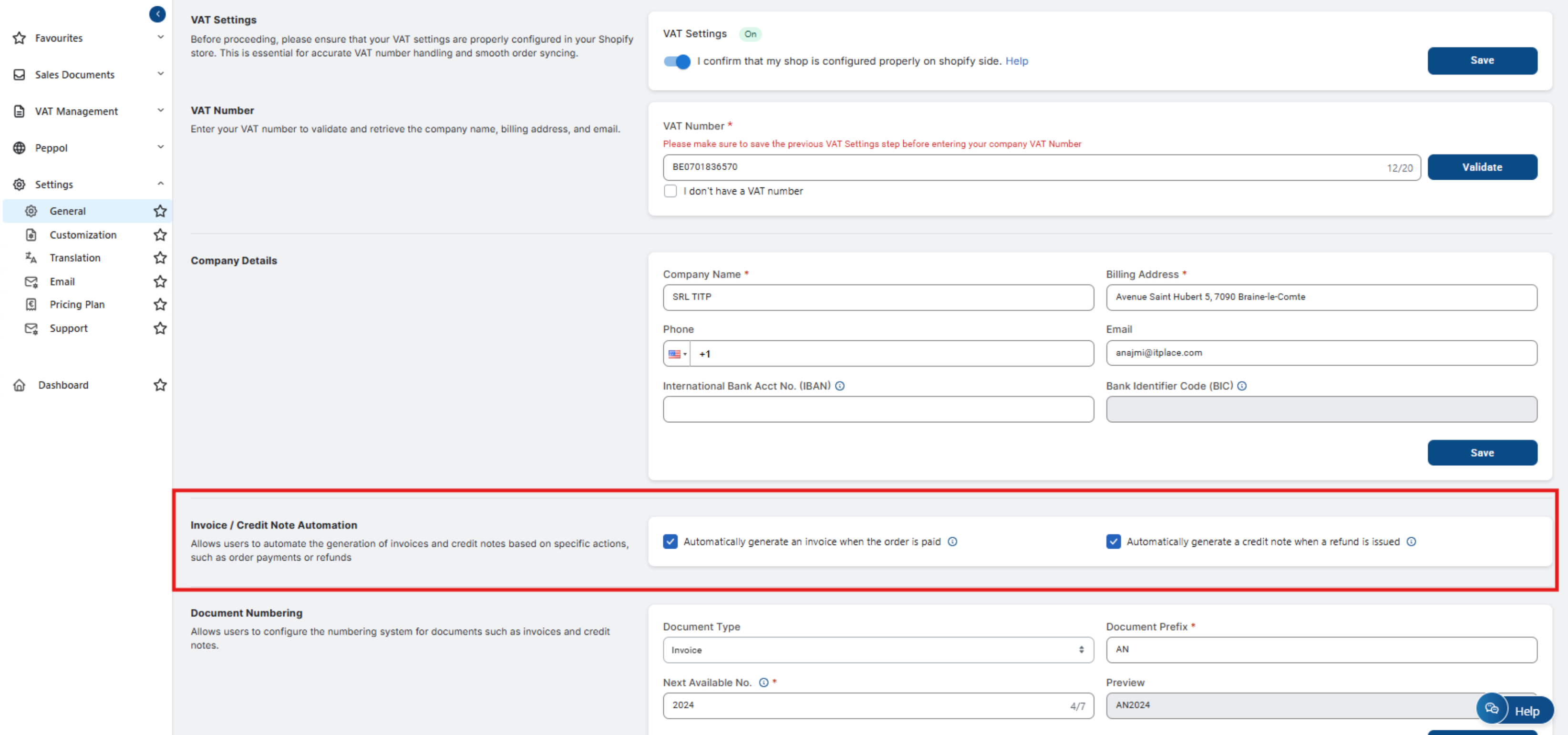The height and width of the screenshot is (735, 1568).
Task: Click the IBAN info icon
Action: coord(840,386)
